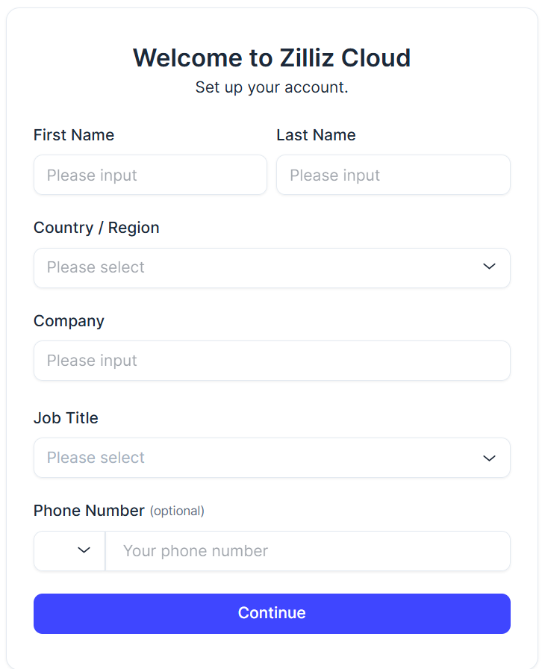Open the Job Title select box
The width and height of the screenshot is (542, 669).
pyautogui.click(x=254, y=458)
